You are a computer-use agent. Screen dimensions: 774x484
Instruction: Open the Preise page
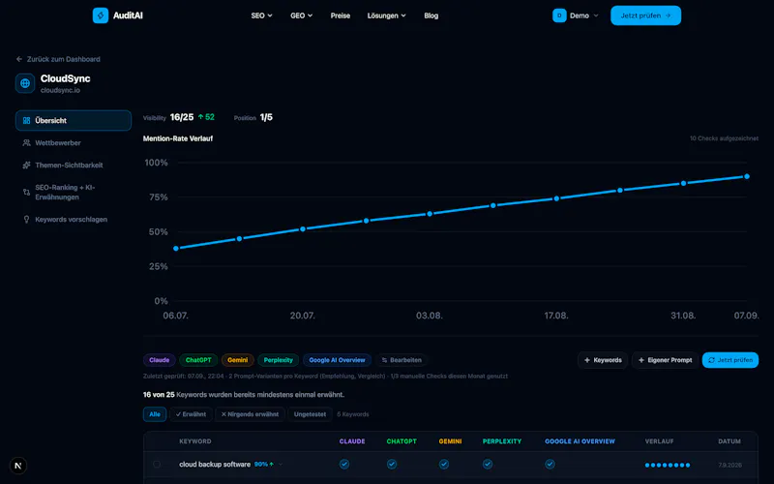pyautogui.click(x=341, y=15)
